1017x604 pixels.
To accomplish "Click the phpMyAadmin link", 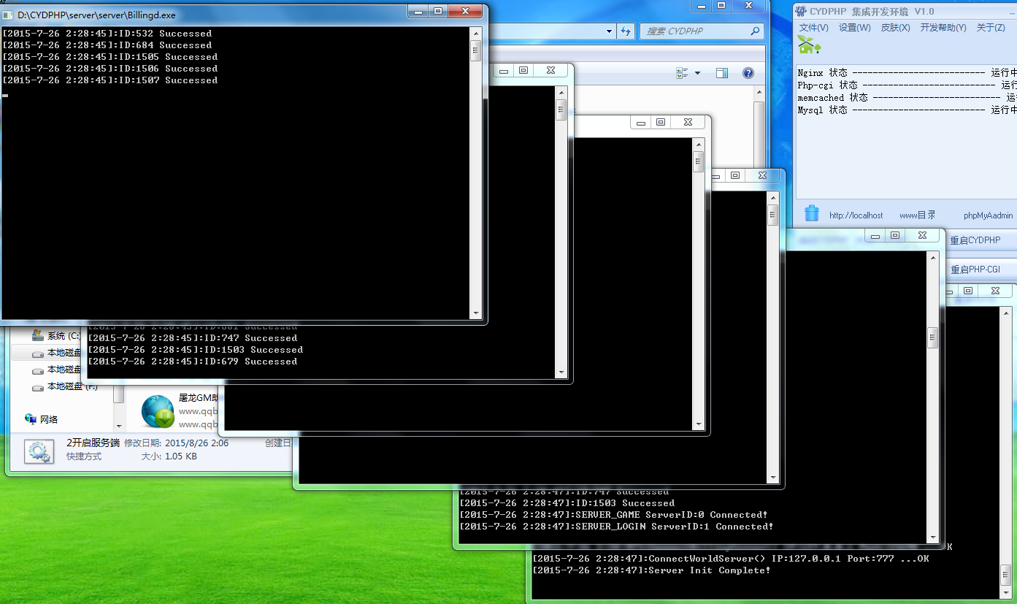I will 988,215.
